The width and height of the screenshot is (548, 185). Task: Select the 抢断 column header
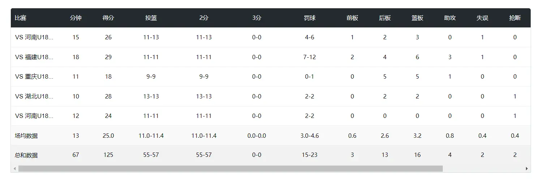click(515, 18)
